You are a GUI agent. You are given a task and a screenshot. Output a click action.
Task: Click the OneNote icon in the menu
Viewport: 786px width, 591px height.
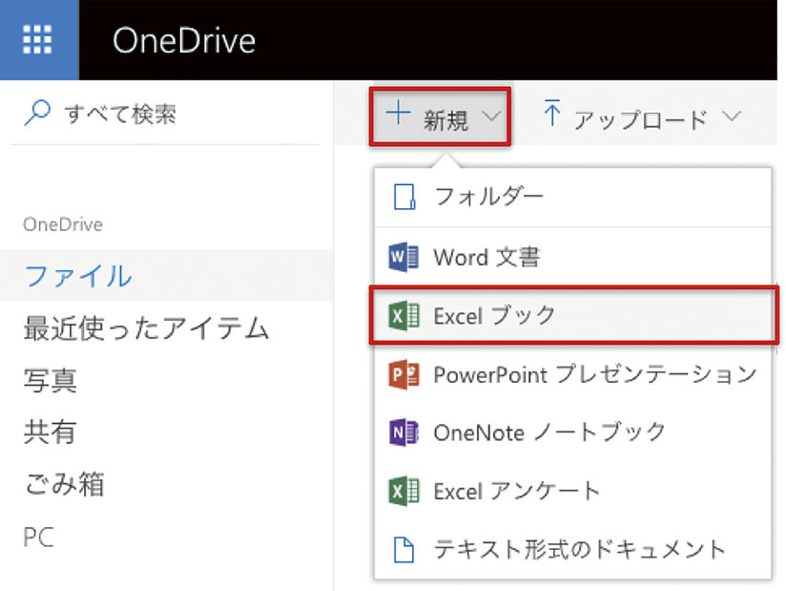coord(403,433)
